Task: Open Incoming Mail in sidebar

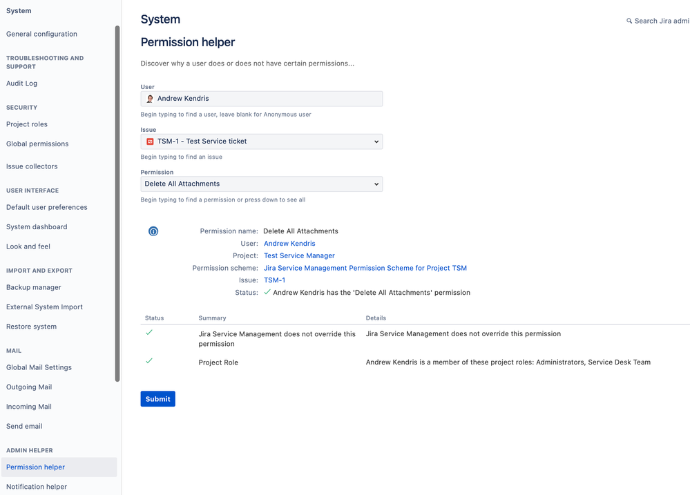Action: pyautogui.click(x=28, y=407)
